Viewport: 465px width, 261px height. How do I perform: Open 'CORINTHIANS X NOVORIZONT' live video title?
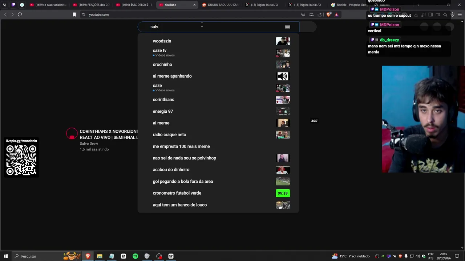coord(109,134)
